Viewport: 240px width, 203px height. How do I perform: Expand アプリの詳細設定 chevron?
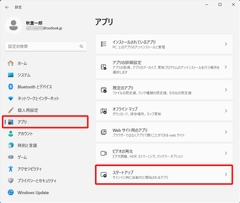coord(226,67)
